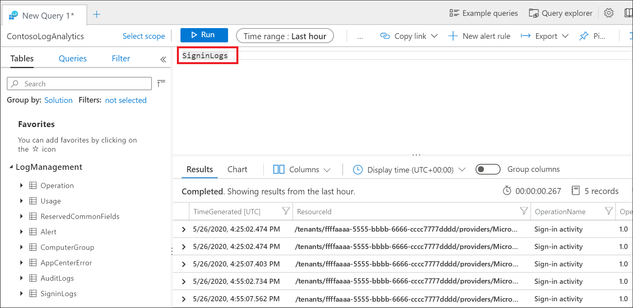Viewport: 633px width, 308px height.
Task: Expand the AppCenterError table node
Action: pos(21,263)
